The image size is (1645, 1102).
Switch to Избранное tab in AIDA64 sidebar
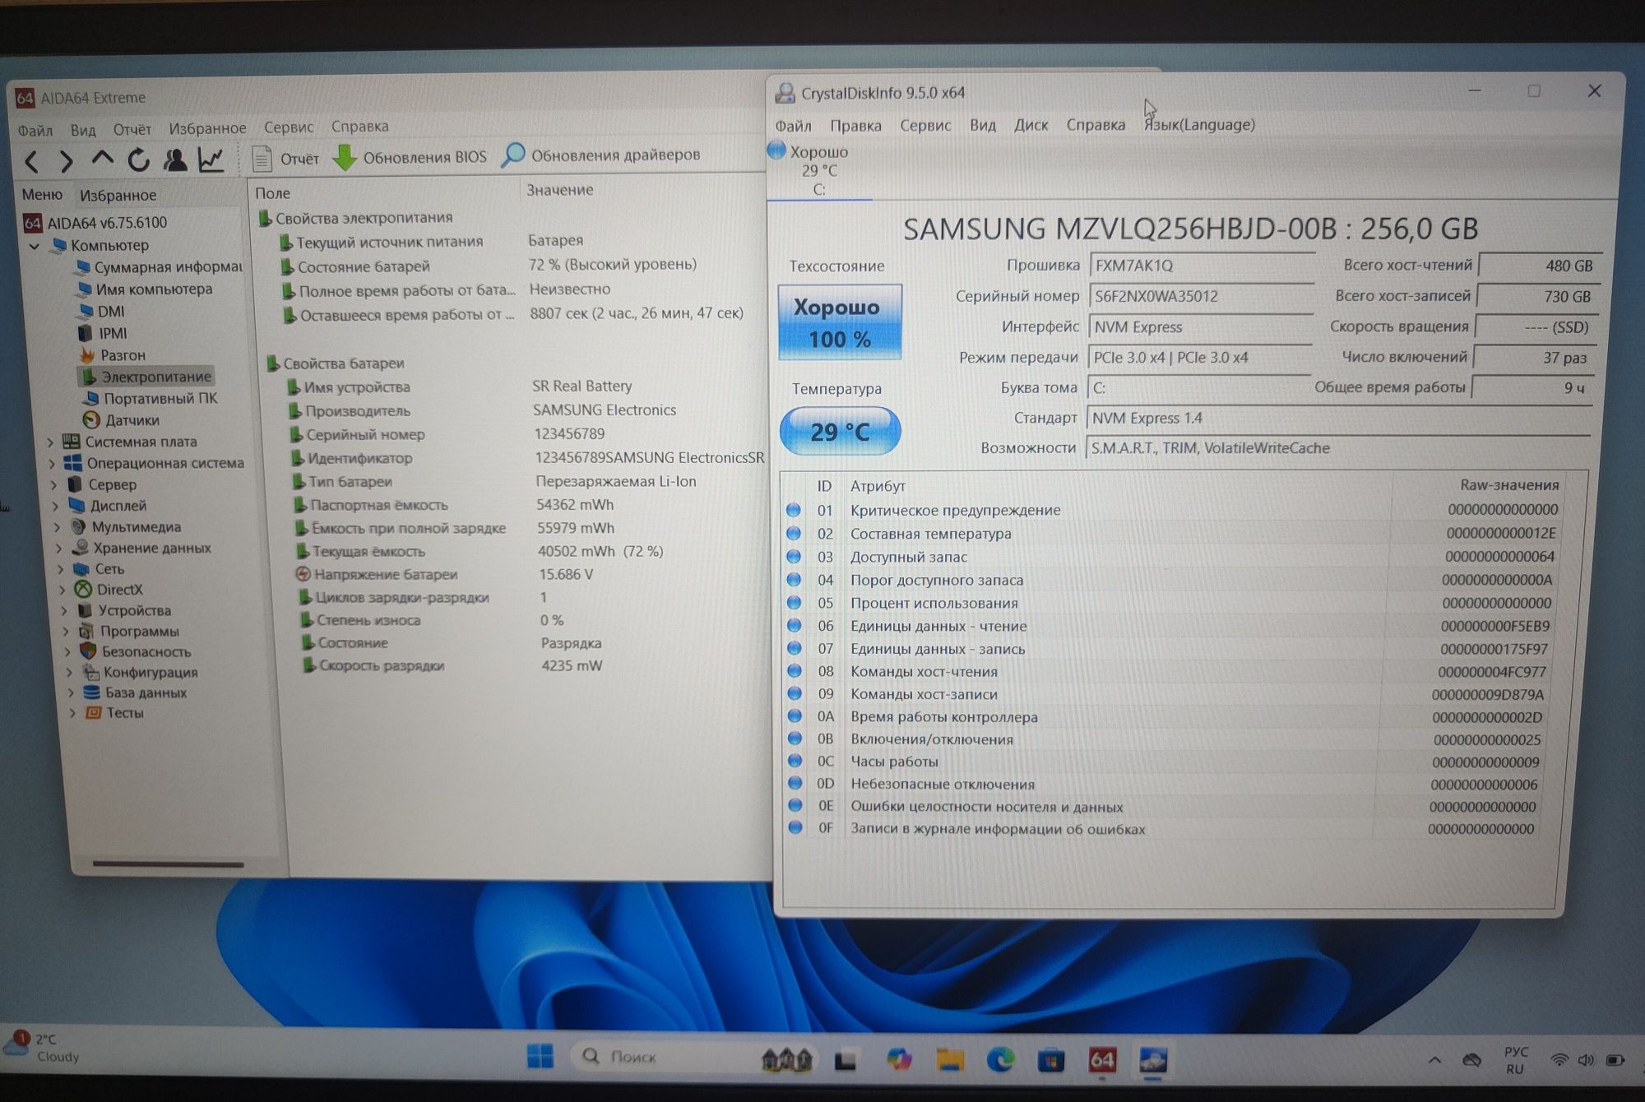(118, 195)
